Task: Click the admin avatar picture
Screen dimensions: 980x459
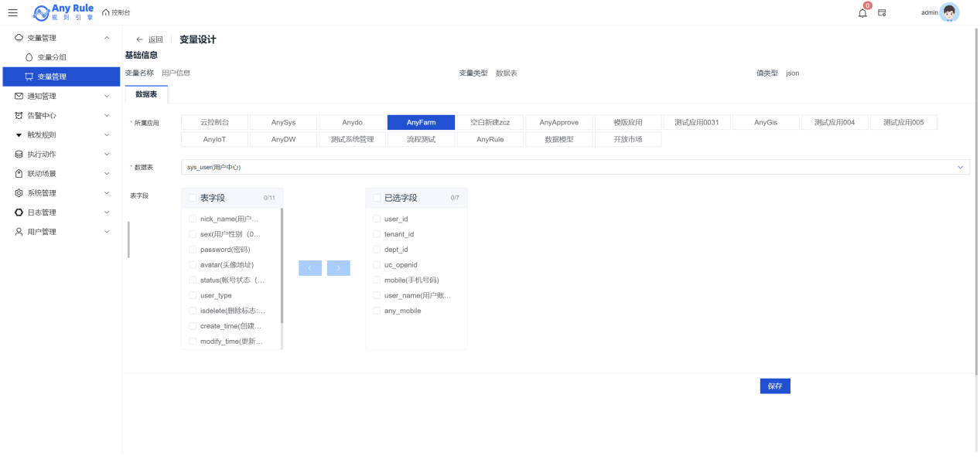Action: click(949, 12)
